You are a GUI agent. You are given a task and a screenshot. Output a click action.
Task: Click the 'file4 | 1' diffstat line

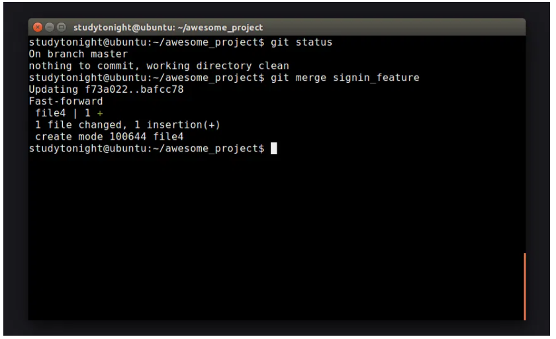point(63,113)
